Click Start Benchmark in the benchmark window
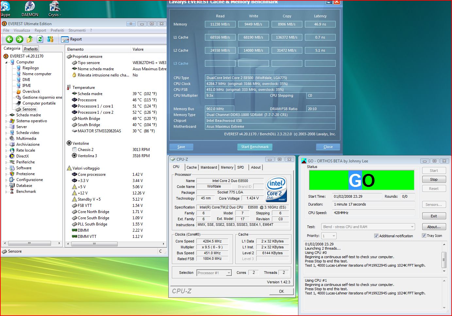 (x=255, y=147)
